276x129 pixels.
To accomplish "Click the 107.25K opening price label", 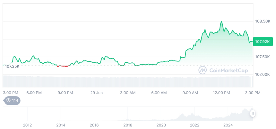I will (13, 66).
